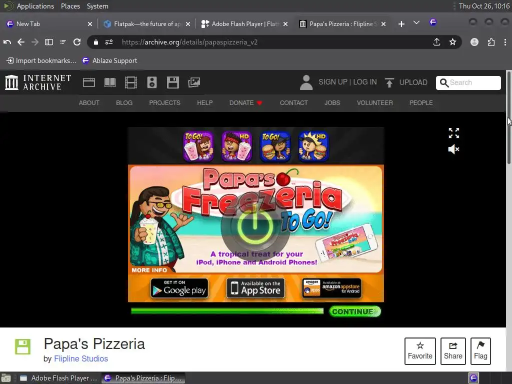
Task: Open the CONTACT menu item
Action: [x=293, y=103]
